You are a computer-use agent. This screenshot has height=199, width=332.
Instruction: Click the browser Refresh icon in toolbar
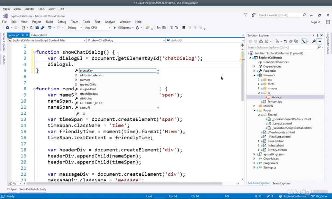click(137, 28)
